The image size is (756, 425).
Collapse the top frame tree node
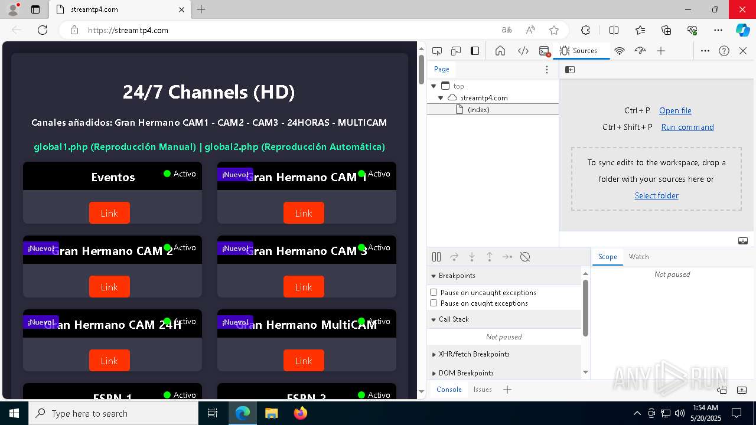434,86
